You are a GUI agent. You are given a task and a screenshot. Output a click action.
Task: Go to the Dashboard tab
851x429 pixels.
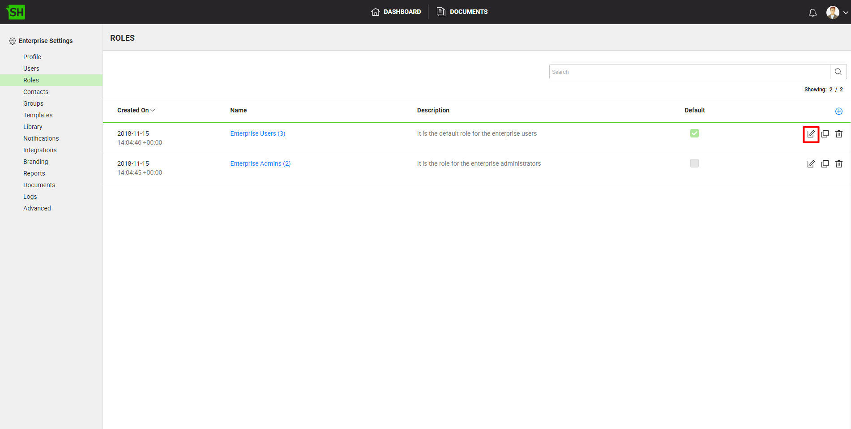tap(396, 12)
